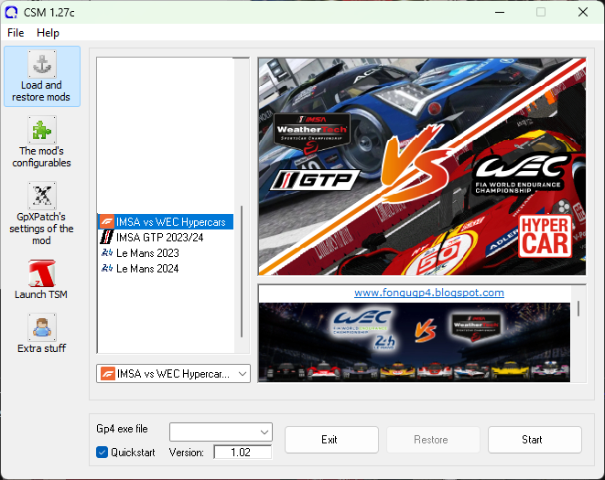Select IMSA vs WEC Hypercars mod

[x=166, y=222]
